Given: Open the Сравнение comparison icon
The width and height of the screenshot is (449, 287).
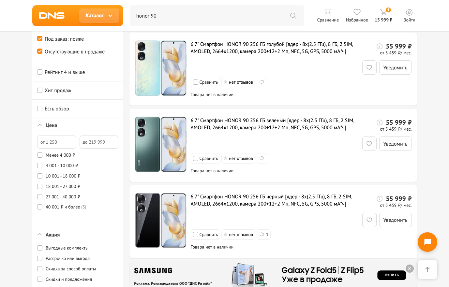Looking at the screenshot, I should pos(328,12).
